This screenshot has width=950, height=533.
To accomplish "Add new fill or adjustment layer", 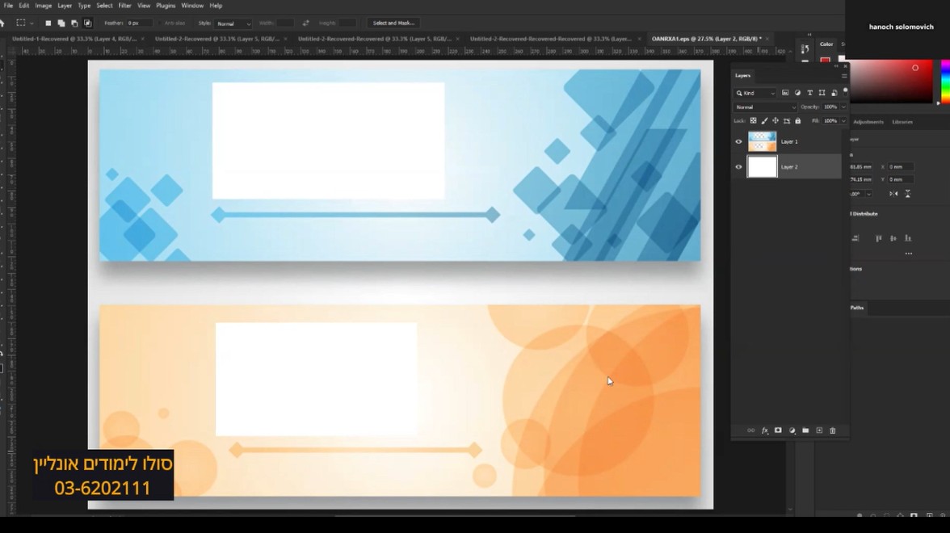I will click(x=792, y=430).
